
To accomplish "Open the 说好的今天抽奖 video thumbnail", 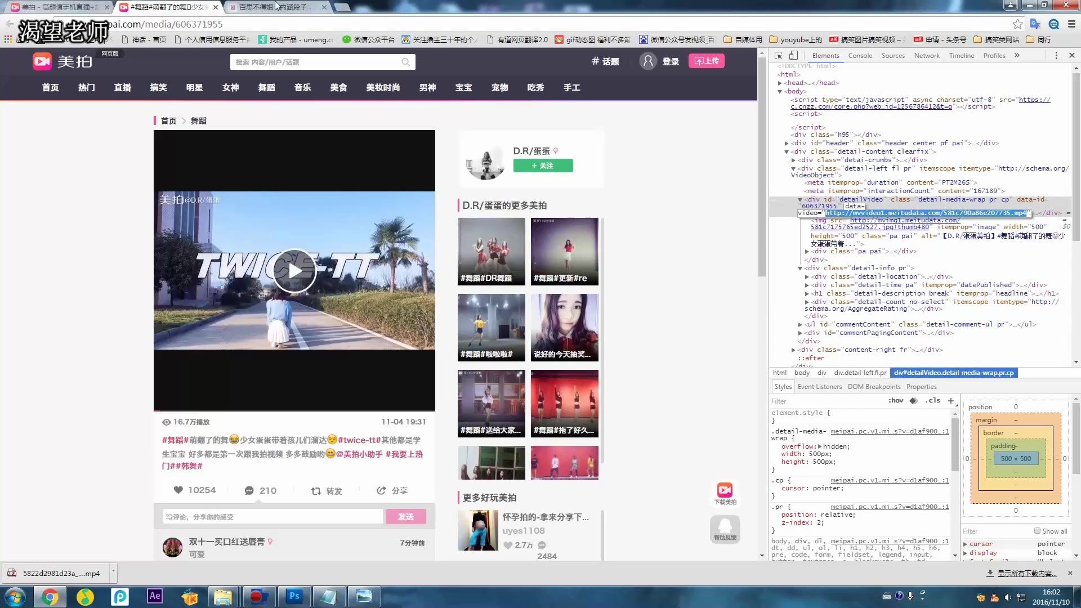I will 564,328.
